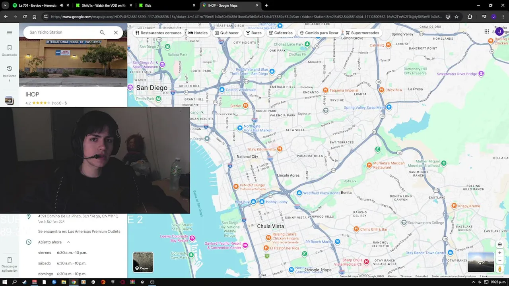The height and width of the screenshot is (286, 509).
Task: Zoom in with the plus button
Action: [x=500, y=253]
